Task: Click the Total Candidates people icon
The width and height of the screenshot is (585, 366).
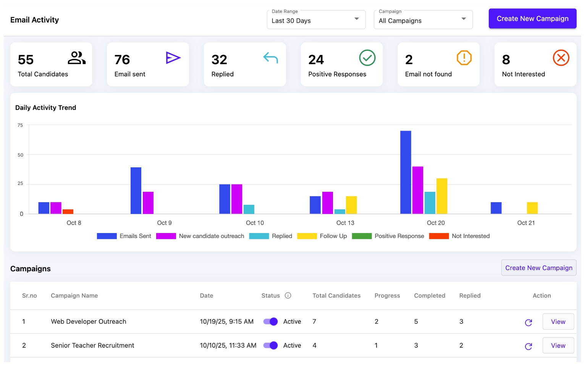Action: coord(76,57)
